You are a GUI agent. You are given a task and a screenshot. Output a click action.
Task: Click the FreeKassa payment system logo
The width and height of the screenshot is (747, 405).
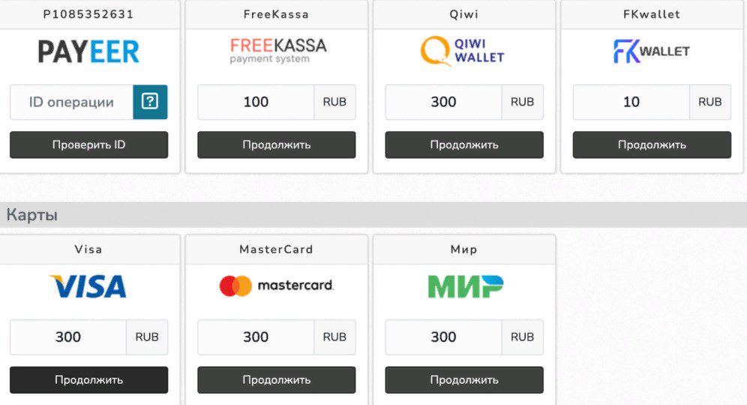click(x=277, y=50)
